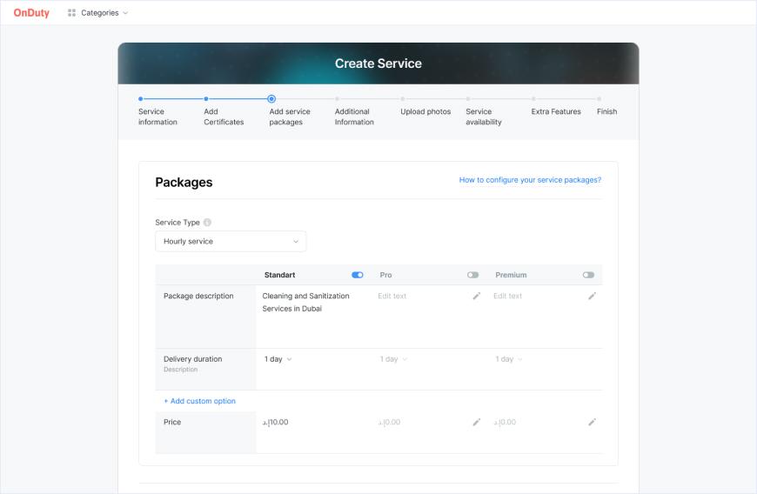Select Add service packages step
Screen dimensions: 757x494
290,117
